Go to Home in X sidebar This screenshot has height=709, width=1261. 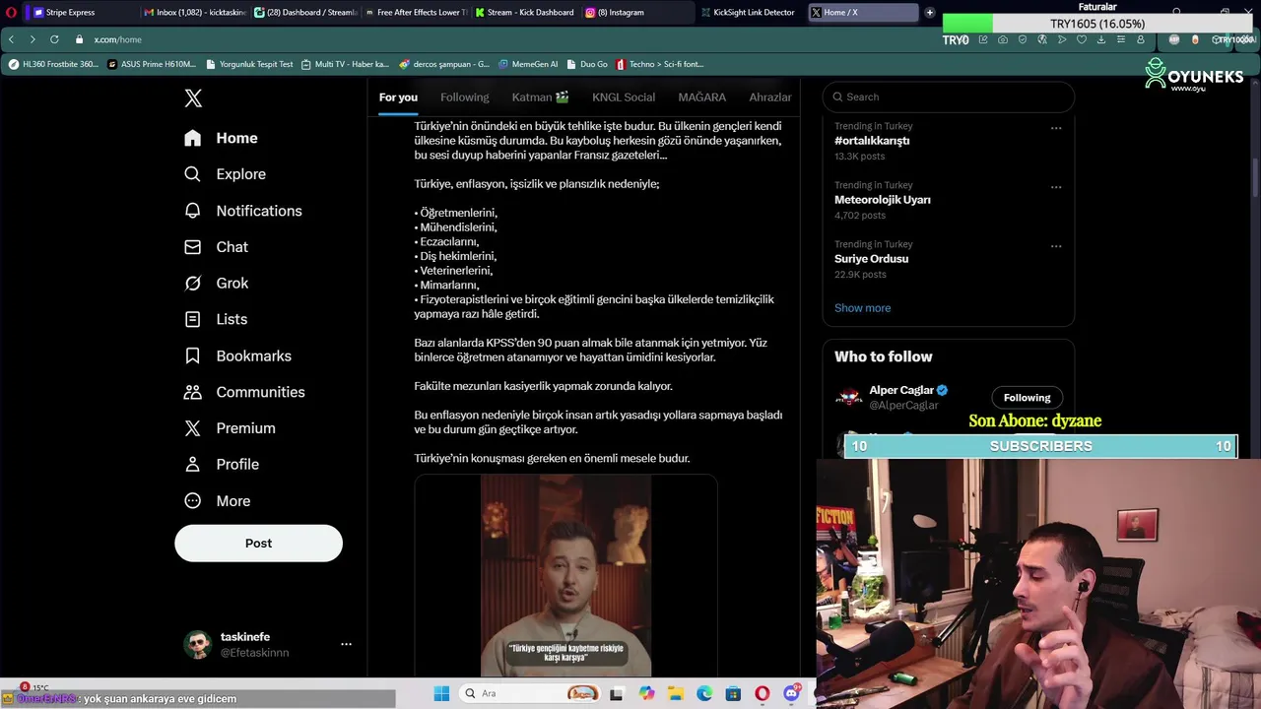222,138
